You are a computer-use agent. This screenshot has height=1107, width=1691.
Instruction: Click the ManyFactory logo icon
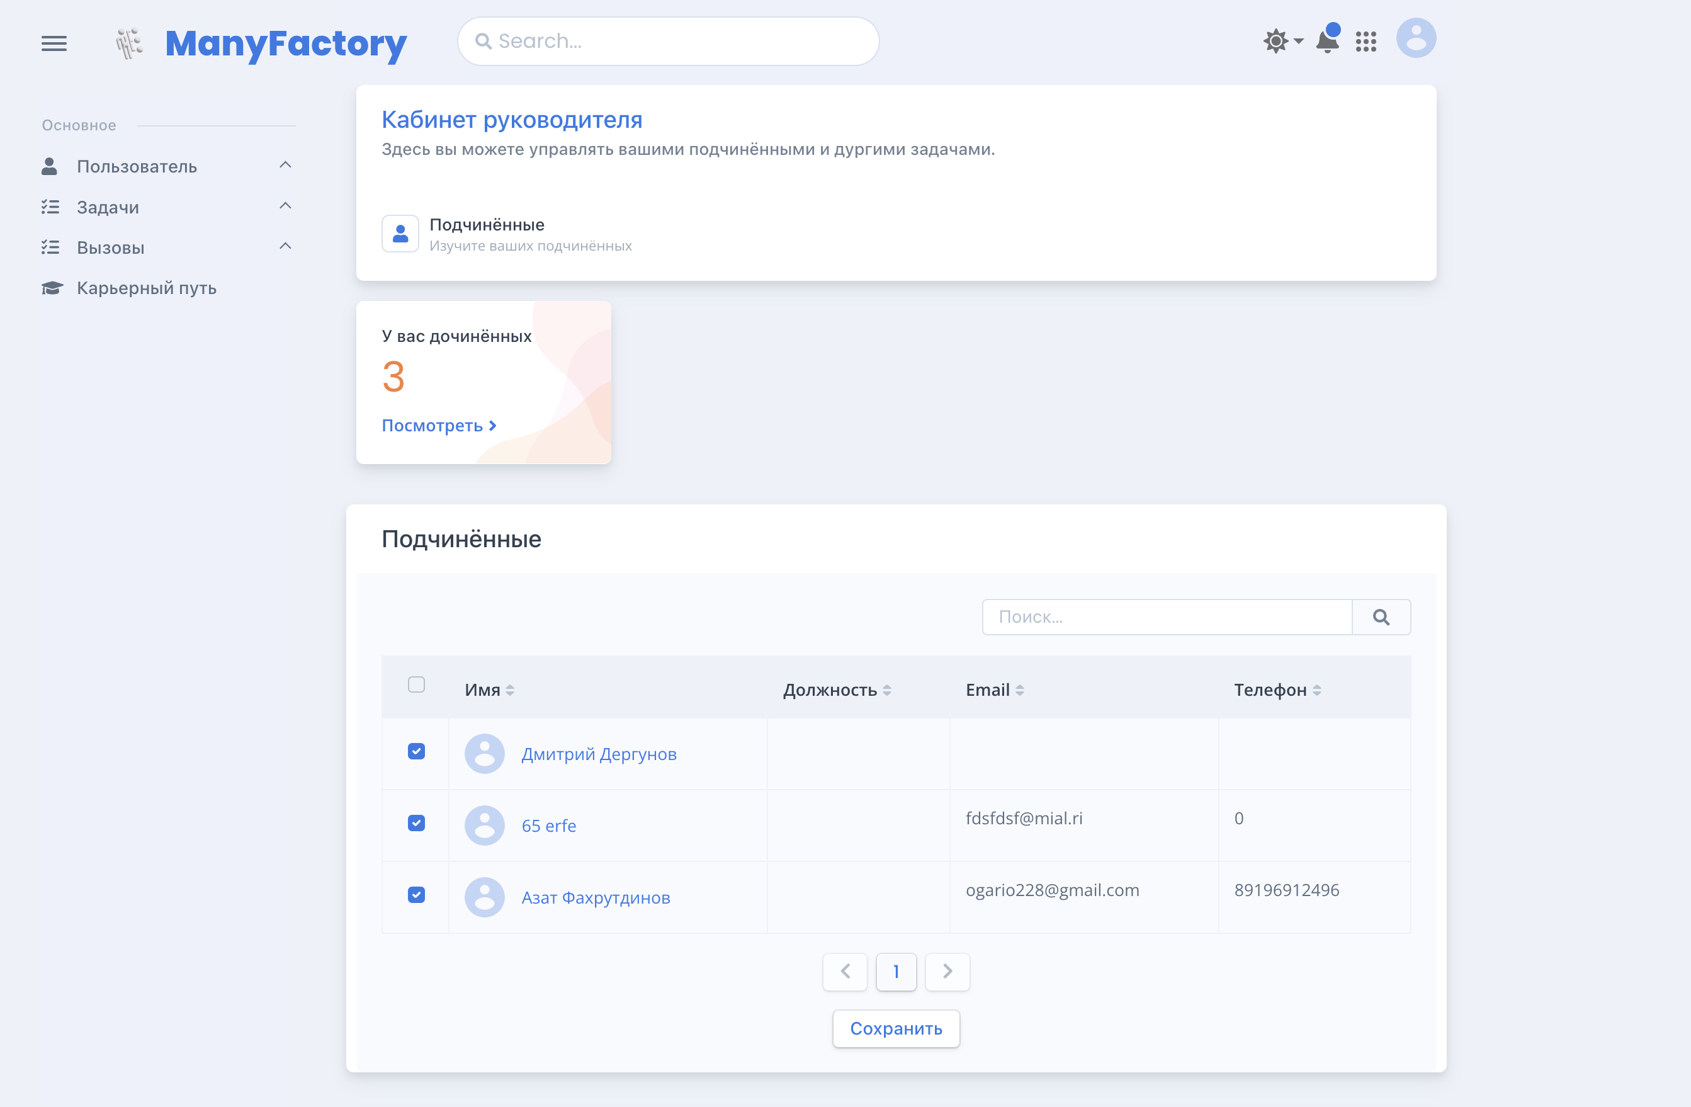(x=129, y=43)
